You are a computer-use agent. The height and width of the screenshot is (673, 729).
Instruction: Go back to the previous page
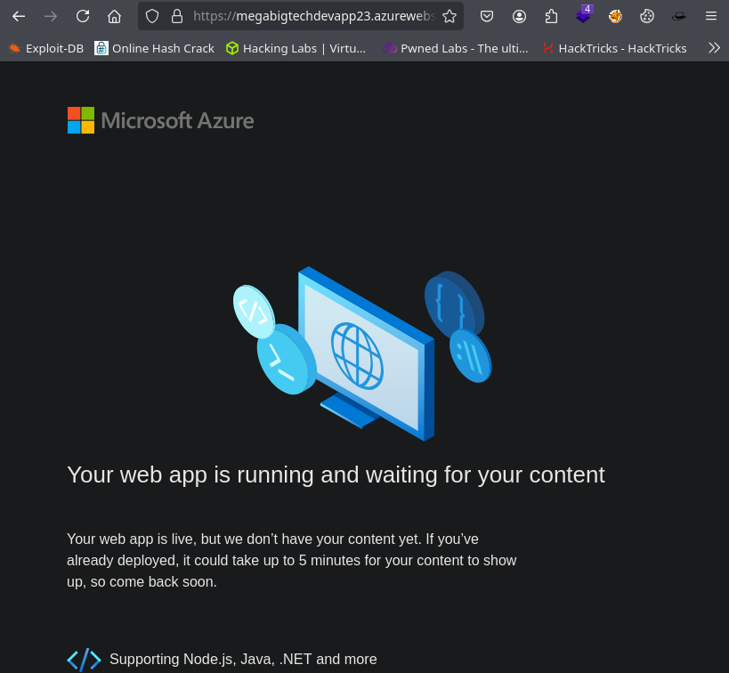pos(19,16)
